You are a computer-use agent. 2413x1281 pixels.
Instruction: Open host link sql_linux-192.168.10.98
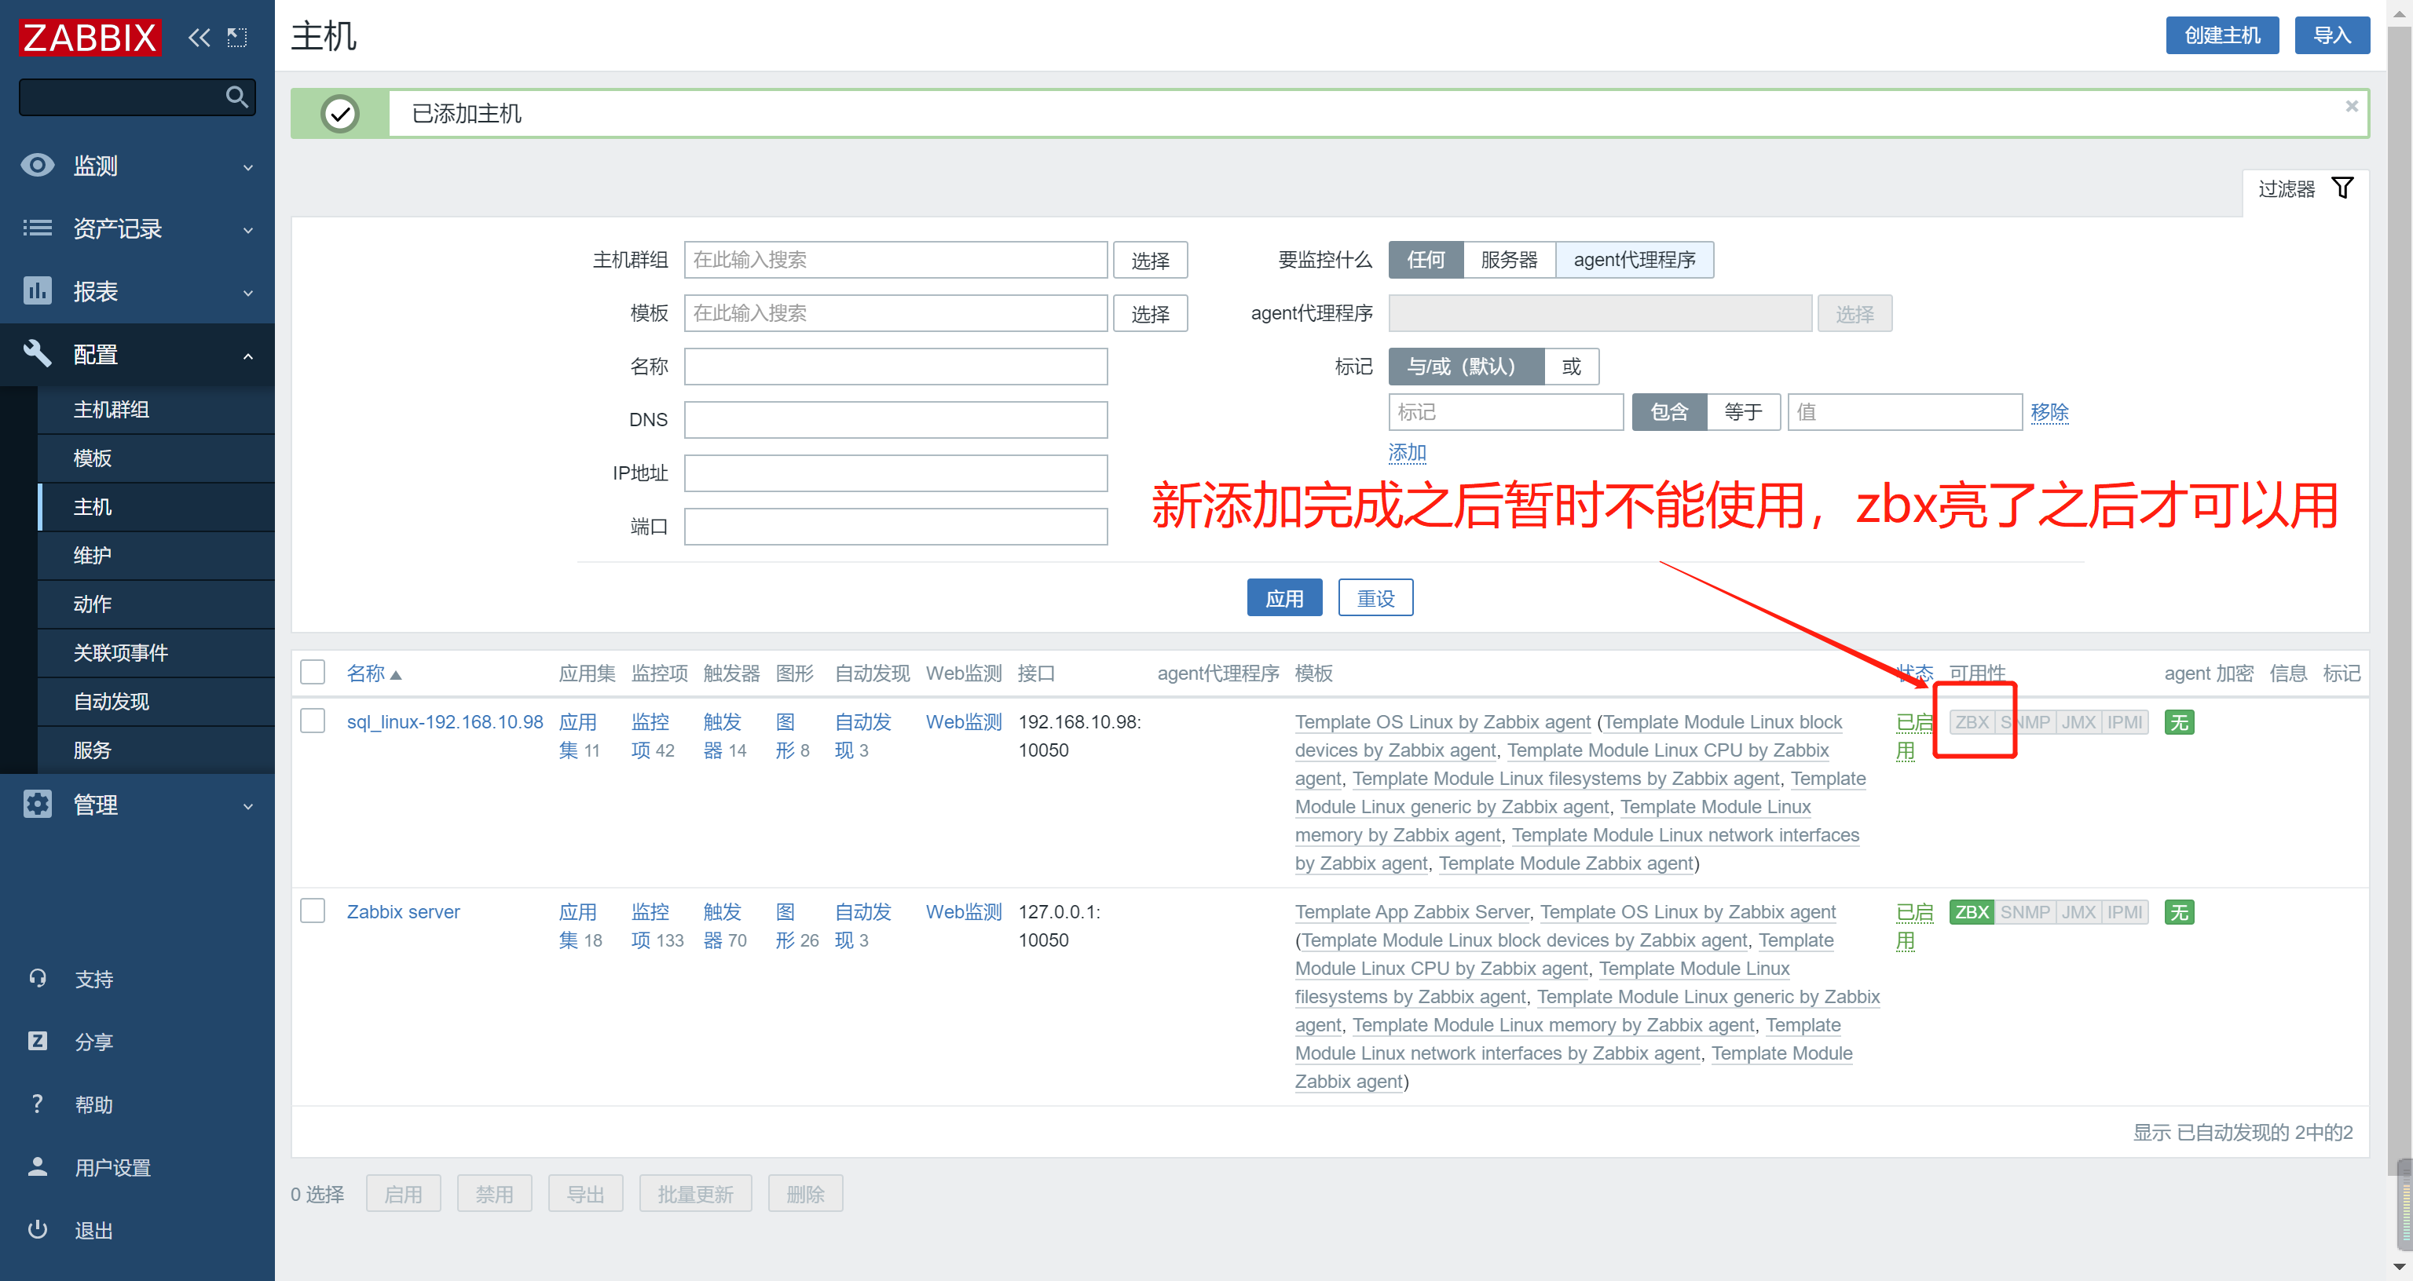[x=445, y=722]
